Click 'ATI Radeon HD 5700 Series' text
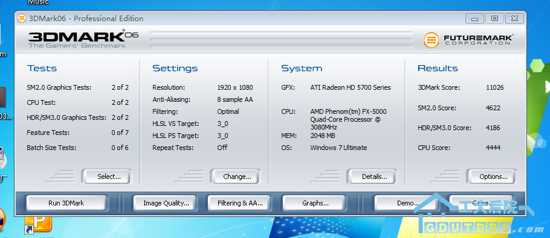The image size is (550, 238). click(351, 87)
